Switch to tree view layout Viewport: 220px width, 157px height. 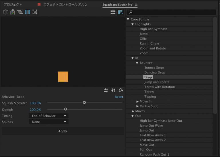pyautogui.click(x=120, y=12)
